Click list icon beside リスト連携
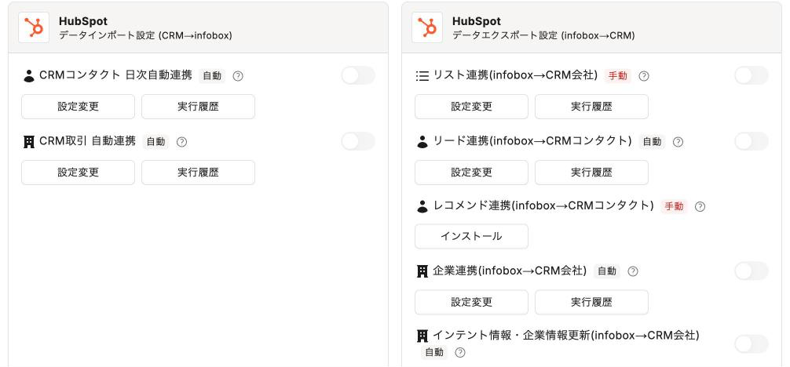 (422, 76)
